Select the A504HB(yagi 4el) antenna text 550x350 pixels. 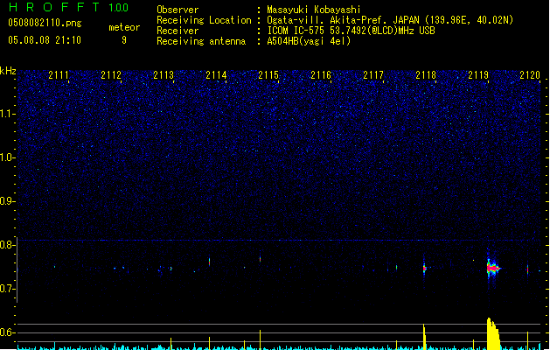[x=309, y=41]
